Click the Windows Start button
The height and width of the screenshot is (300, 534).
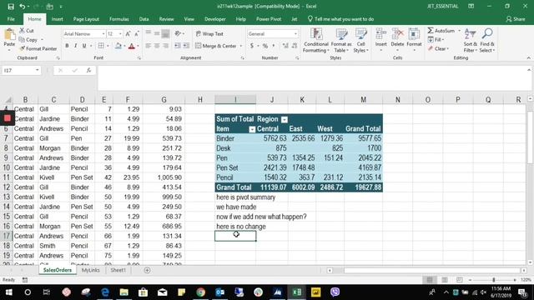tap(9, 292)
